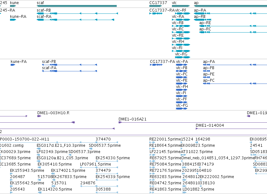Click the EK254330.5prime EST label
Viewport: 267px width, 194px height.
(113, 158)
